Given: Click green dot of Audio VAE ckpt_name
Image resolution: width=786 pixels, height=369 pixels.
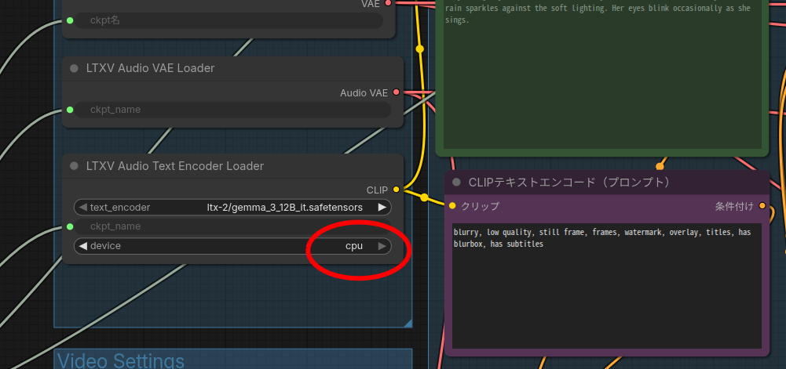Looking at the screenshot, I should (x=70, y=110).
